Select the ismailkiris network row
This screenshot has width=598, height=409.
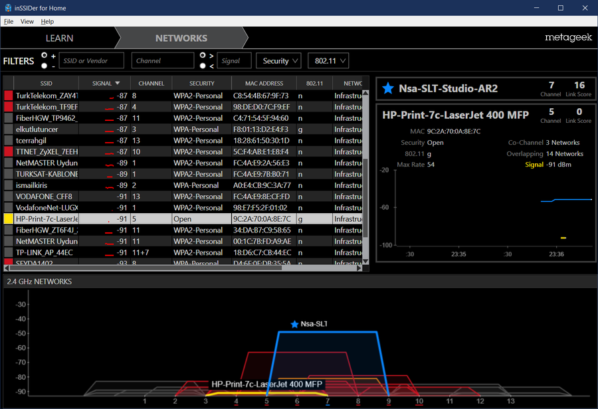click(x=183, y=185)
